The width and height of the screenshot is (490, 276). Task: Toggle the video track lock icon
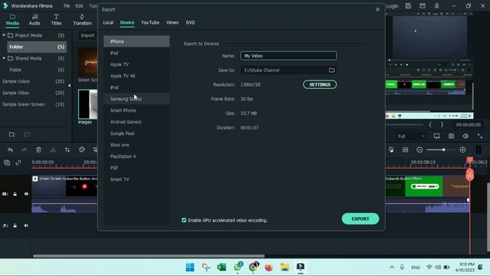point(15,194)
